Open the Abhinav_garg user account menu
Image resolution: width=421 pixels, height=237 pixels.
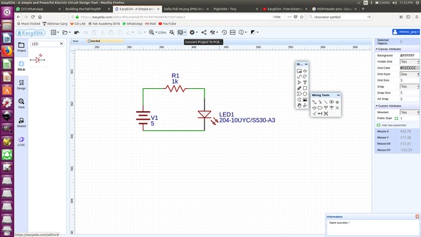(x=406, y=32)
